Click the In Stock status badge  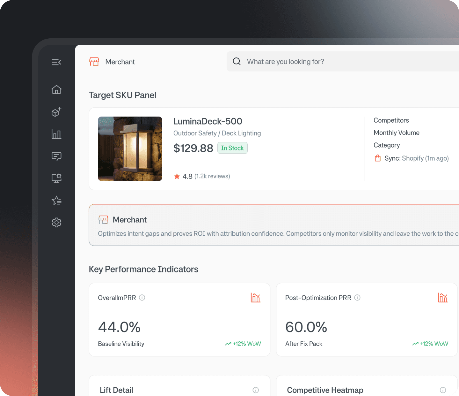point(232,148)
